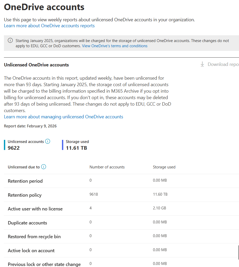Select the Retention period row
This screenshot has height=267, width=239.
coord(122,181)
